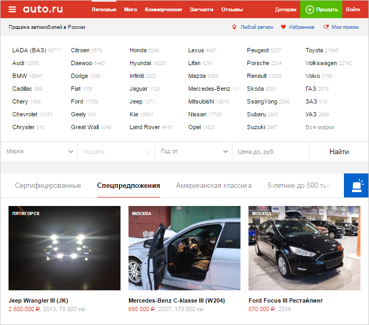The image size is (369, 325).
Task: Open the Ford Focus photo thumbnail
Action: 304,248
